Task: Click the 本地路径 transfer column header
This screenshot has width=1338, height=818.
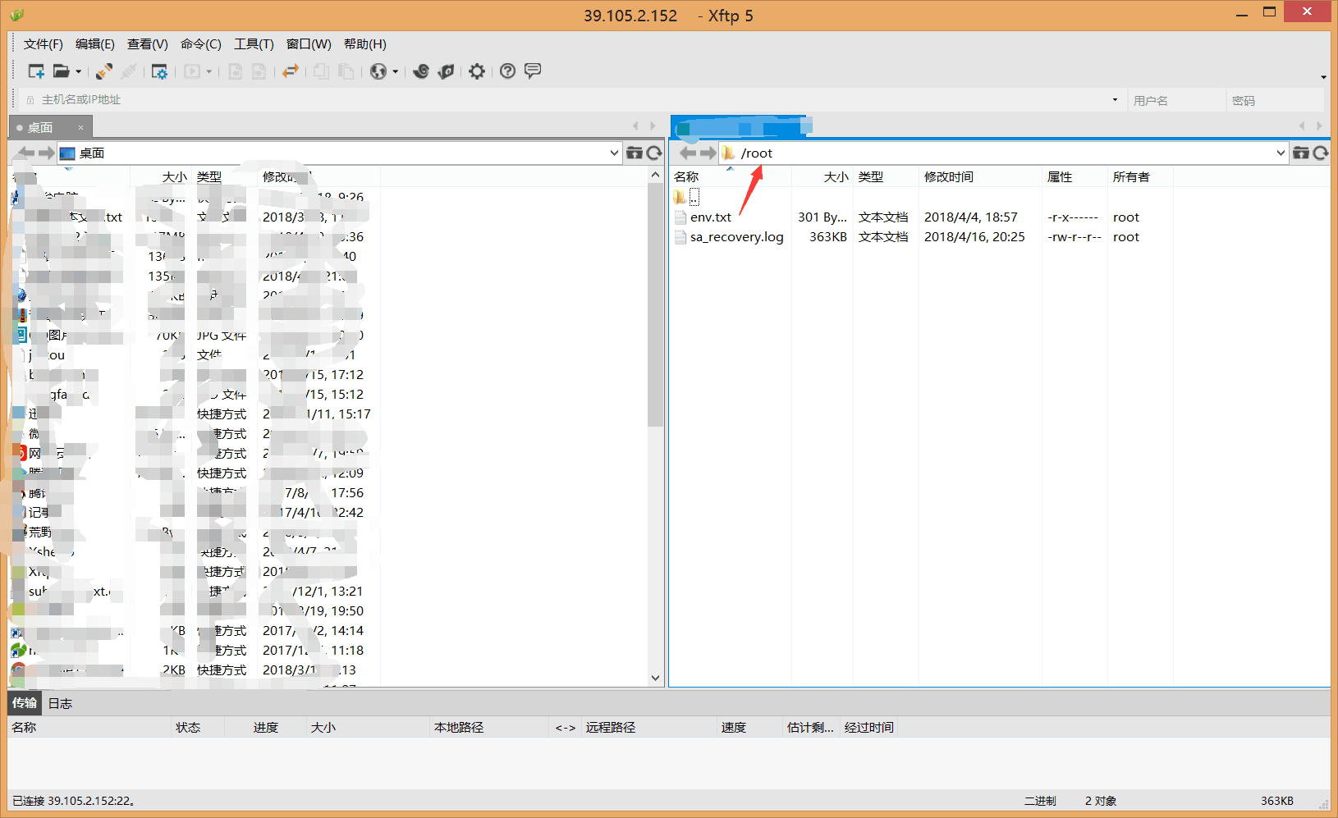Action: pos(489,728)
